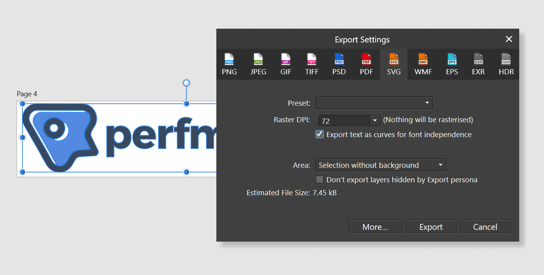Switch to the WMF format tab
Image resolution: width=544 pixels, height=275 pixels.
pos(423,64)
